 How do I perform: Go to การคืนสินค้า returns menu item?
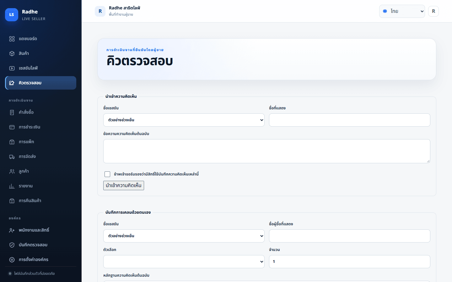[41, 201]
